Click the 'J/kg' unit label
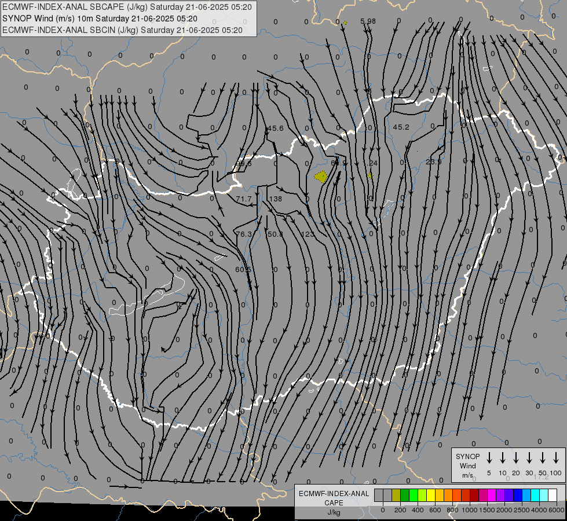Image resolution: width=567 pixels, height=521 pixels. (334, 512)
